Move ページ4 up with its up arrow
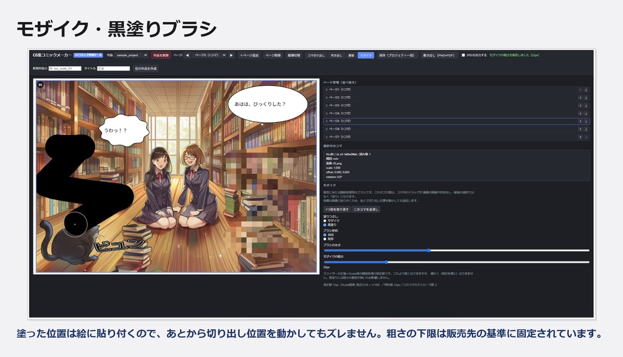The width and height of the screenshot is (623, 357). (x=580, y=114)
